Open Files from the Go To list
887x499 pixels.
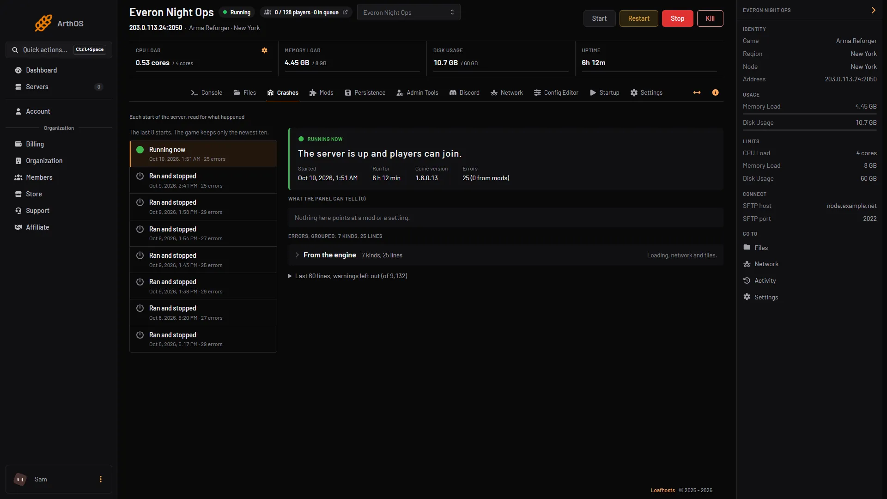tap(756, 248)
